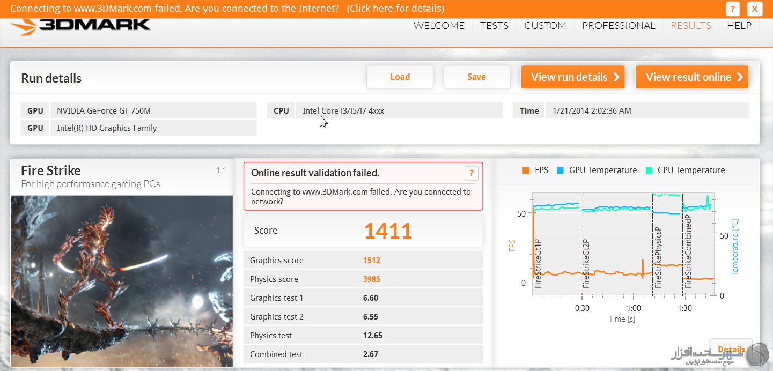Open the Help tab

[739, 26]
